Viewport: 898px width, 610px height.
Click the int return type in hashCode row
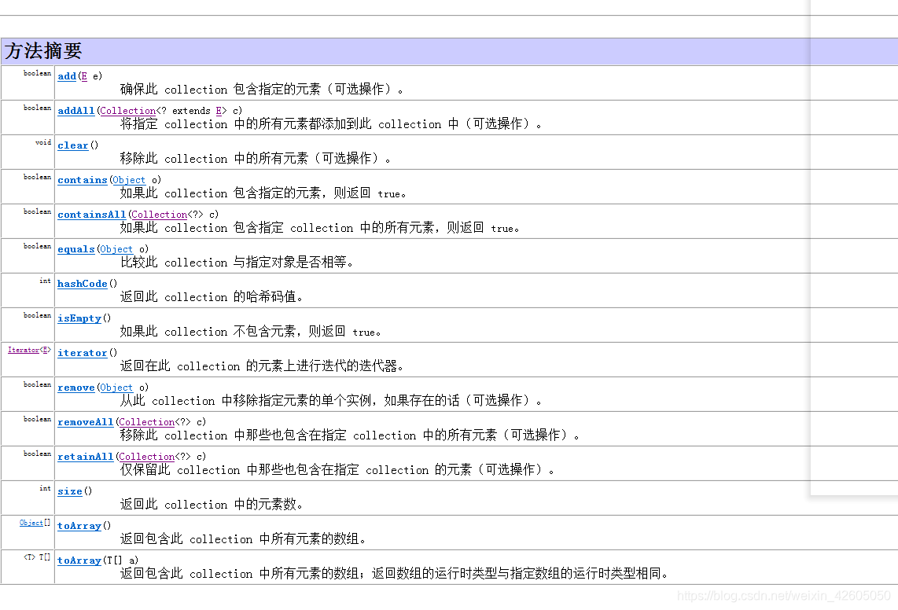46,281
